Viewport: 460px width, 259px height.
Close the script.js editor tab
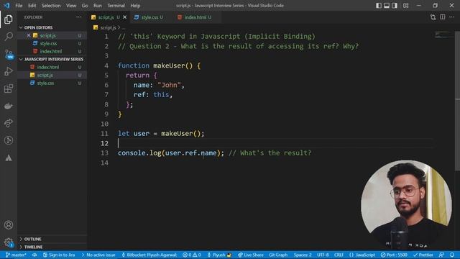click(124, 17)
